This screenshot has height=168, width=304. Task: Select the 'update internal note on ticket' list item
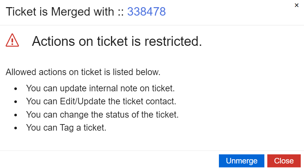(x=100, y=88)
